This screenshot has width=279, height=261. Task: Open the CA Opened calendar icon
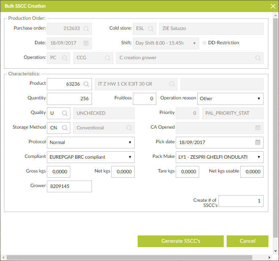pyautogui.click(x=258, y=128)
